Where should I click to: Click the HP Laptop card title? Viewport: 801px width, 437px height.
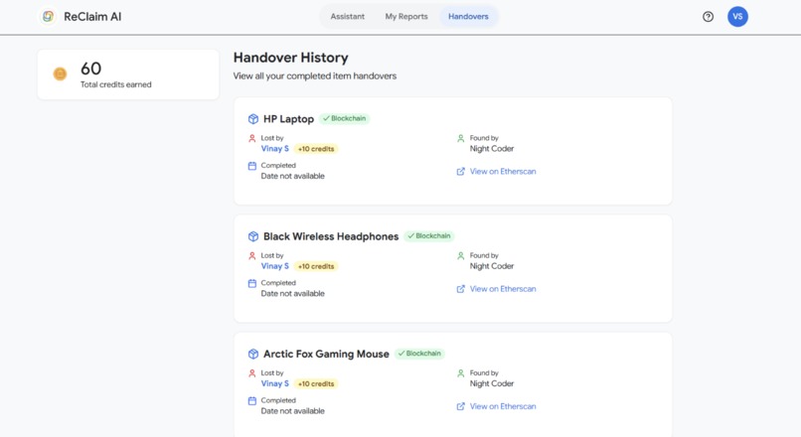click(x=288, y=119)
